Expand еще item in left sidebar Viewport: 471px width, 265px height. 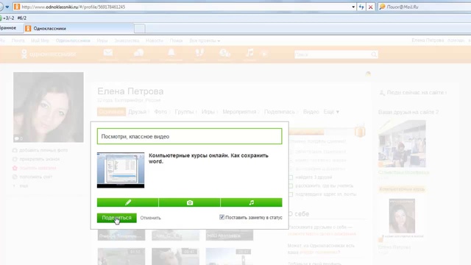click(24, 186)
